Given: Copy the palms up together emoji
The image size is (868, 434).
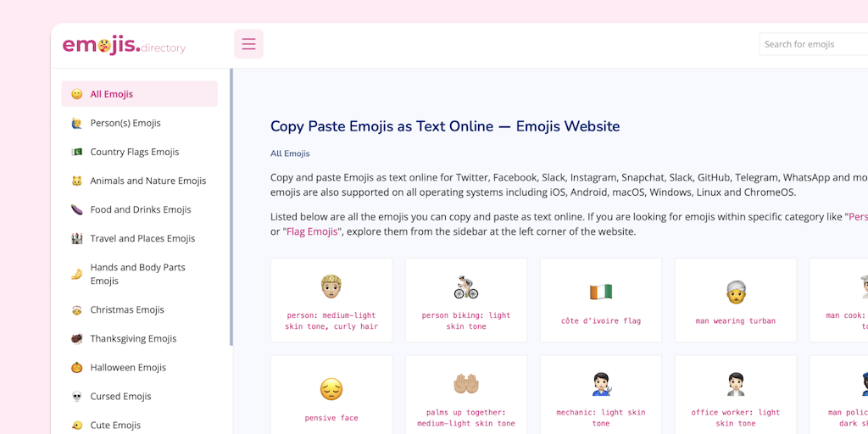Looking at the screenshot, I should pyautogui.click(x=466, y=384).
